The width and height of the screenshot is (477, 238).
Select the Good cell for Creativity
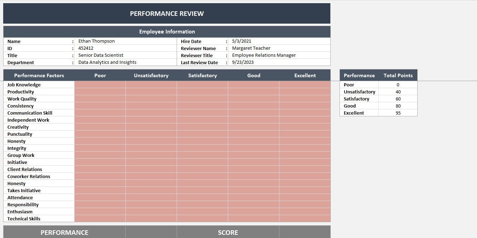[x=253, y=127]
